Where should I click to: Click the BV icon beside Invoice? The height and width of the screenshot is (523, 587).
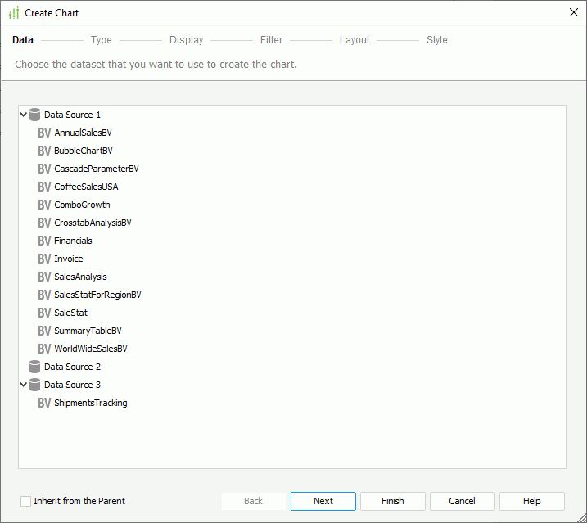click(44, 259)
